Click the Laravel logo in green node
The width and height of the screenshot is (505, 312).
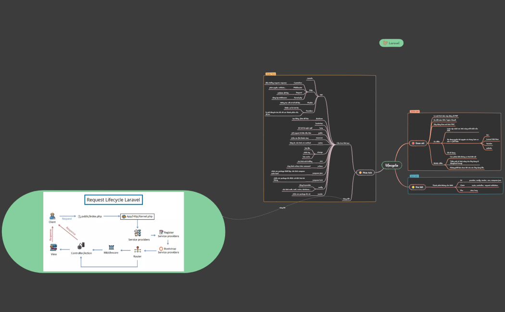385,43
